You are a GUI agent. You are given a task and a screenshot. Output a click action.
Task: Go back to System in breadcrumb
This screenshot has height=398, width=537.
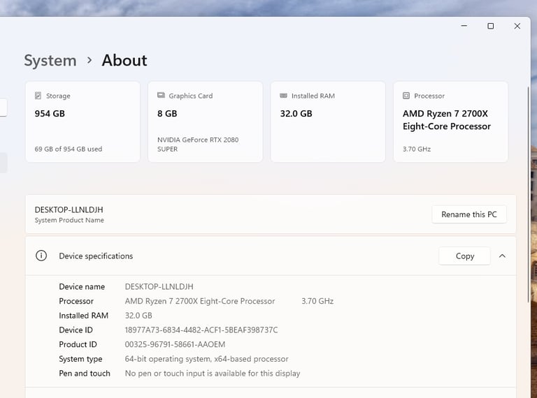(x=50, y=61)
